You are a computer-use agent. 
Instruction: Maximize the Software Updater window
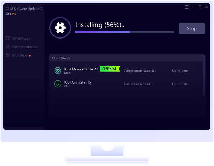(200, 7)
